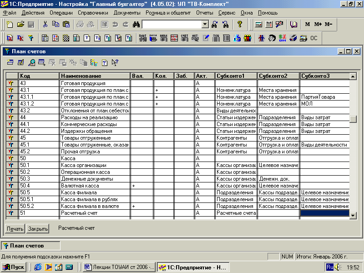Viewport: 364px width, 273px height.
Task: Click the ПЛАТ payment order icon
Action: tap(142, 38)
